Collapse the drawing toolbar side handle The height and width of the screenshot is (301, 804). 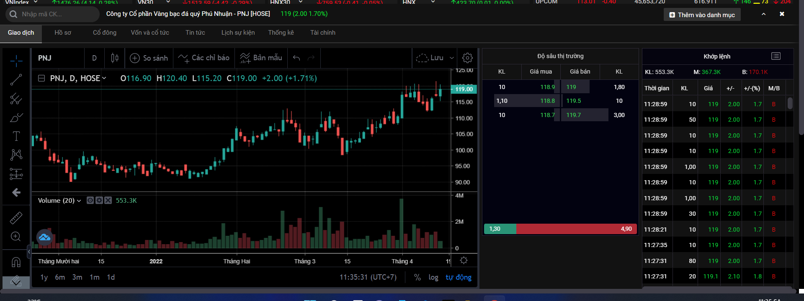point(29,252)
